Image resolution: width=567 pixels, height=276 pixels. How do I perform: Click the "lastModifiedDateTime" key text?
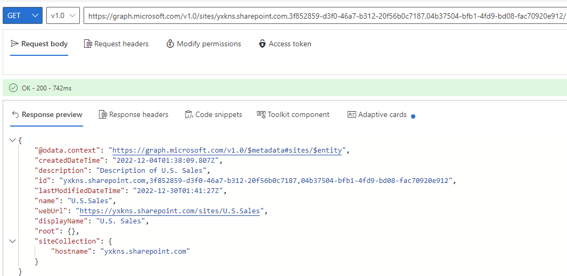pos(79,190)
